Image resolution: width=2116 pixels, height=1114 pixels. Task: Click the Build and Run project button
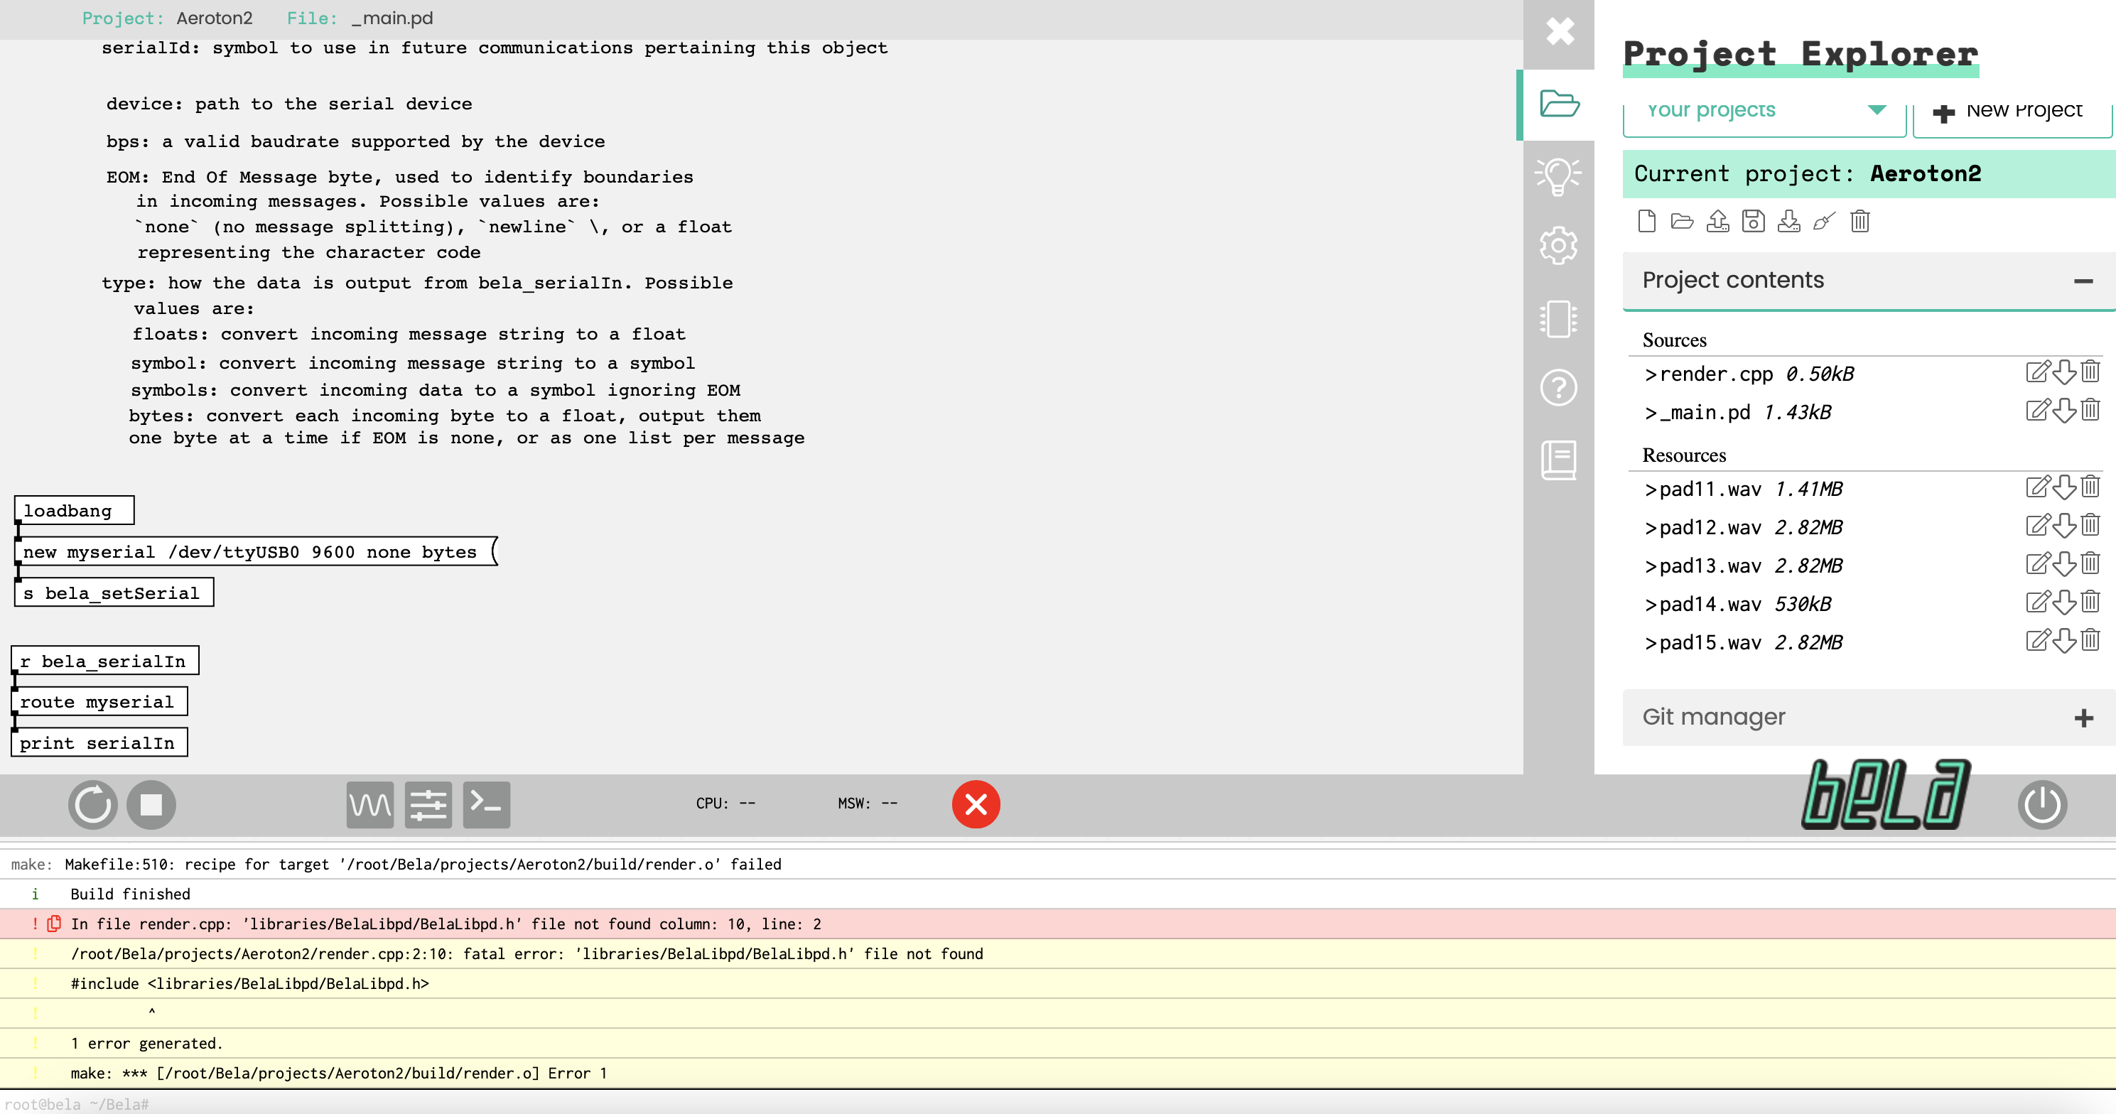pos(92,804)
